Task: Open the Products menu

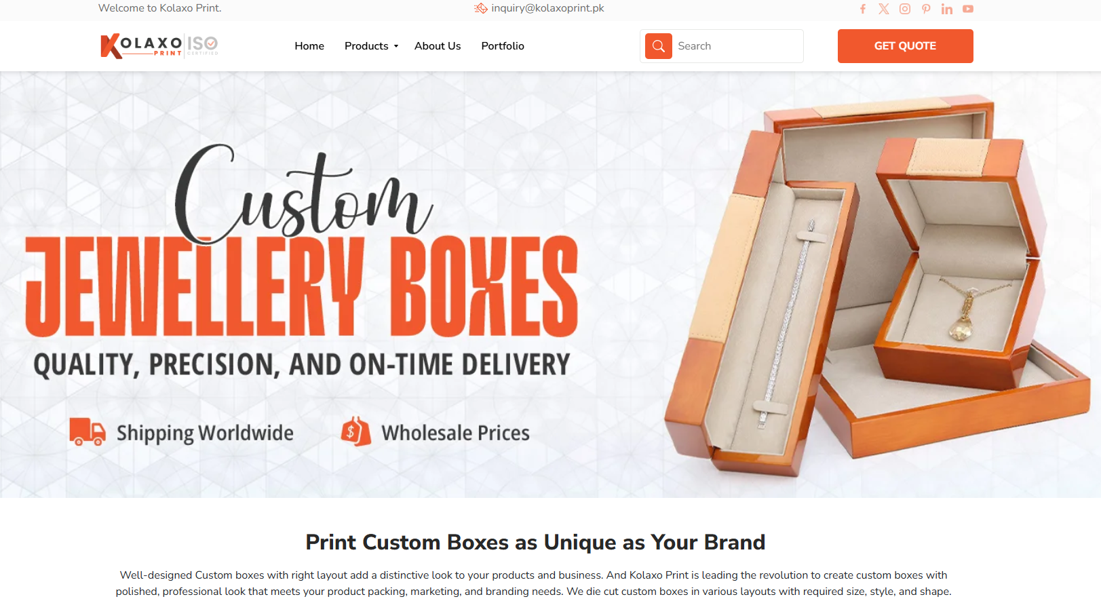Action: coord(366,46)
